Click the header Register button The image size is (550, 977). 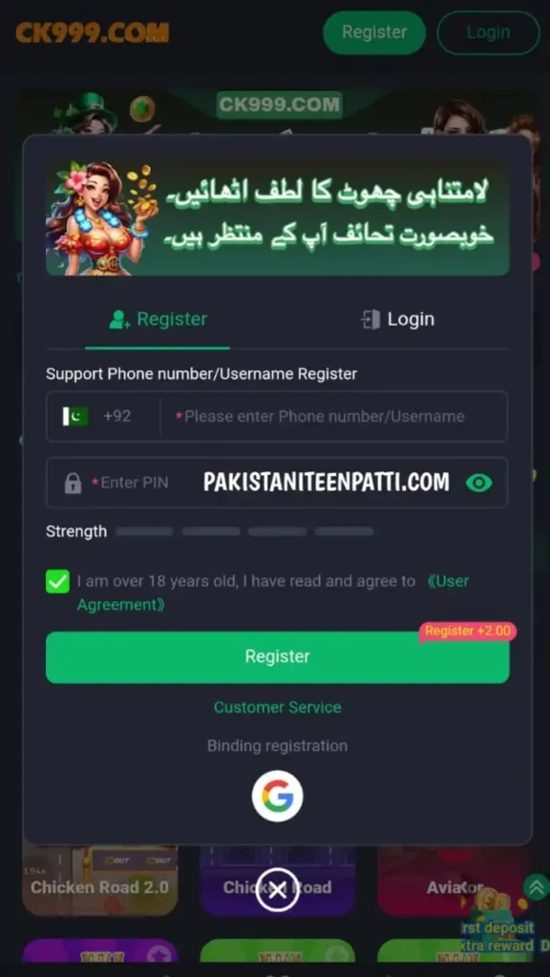(374, 32)
